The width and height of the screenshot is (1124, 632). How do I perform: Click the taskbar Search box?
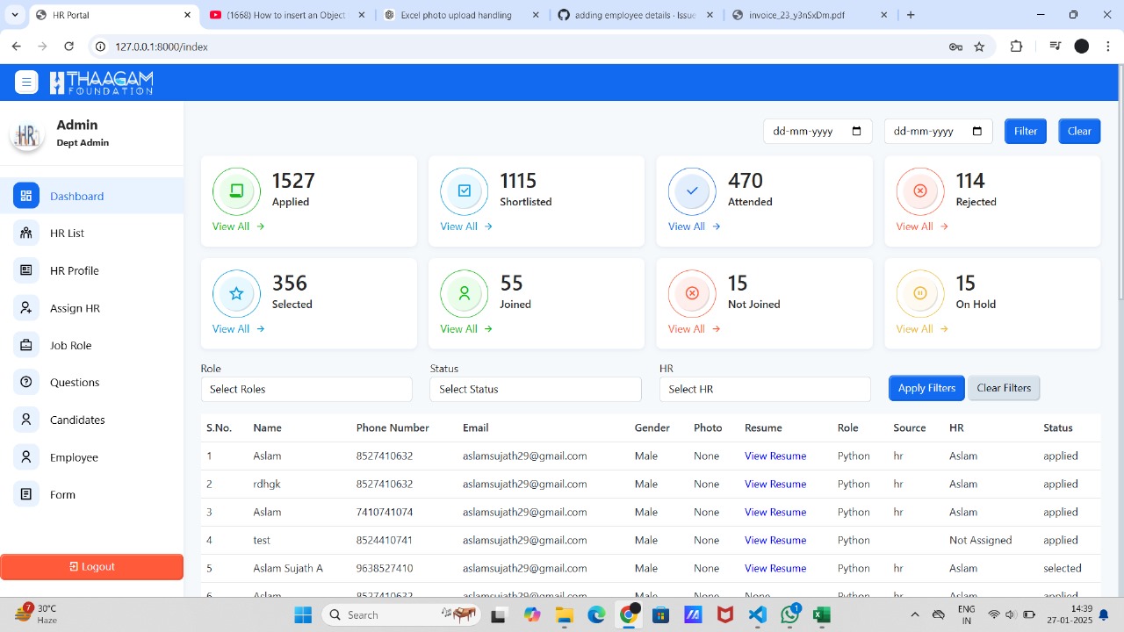click(400, 614)
